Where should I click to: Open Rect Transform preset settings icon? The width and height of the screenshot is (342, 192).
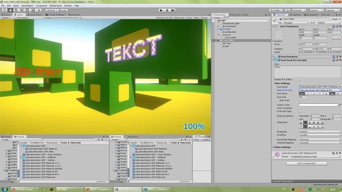pyautogui.click(x=337, y=26)
